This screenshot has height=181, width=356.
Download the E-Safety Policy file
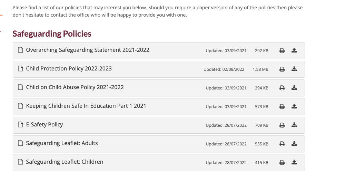pyautogui.click(x=294, y=125)
